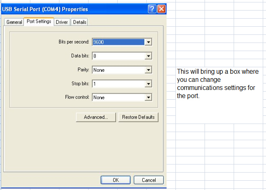The width and height of the screenshot is (266, 190).
Task: Open the Stop bits dropdown arrow
Action: coord(148,84)
